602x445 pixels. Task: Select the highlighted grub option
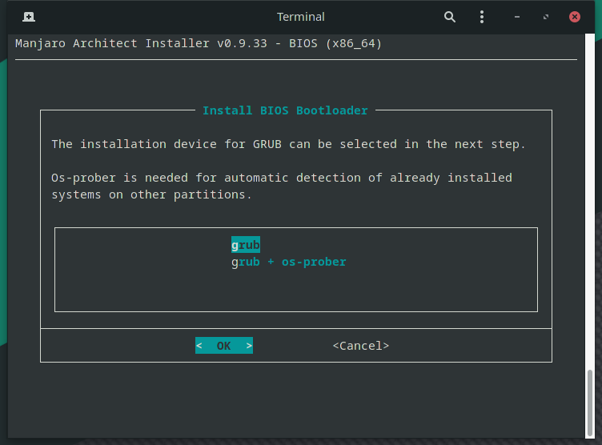pyautogui.click(x=246, y=245)
